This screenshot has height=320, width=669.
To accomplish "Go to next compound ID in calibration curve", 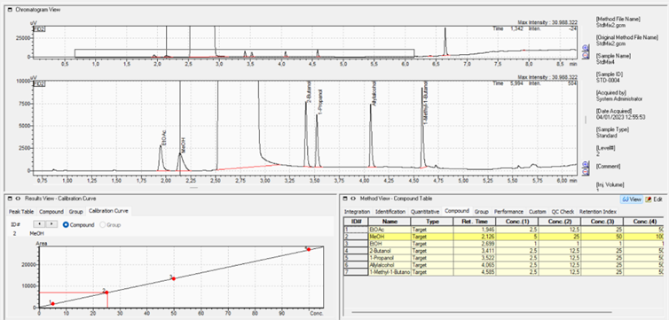I will click(x=51, y=224).
